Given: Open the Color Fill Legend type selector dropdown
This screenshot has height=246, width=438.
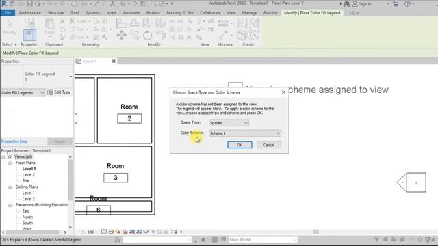Looking at the screenshot, I should (70, 77).
